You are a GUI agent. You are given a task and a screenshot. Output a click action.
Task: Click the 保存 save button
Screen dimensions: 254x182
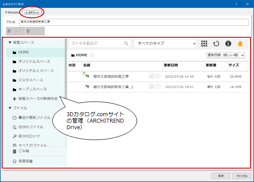click(221, 176)
